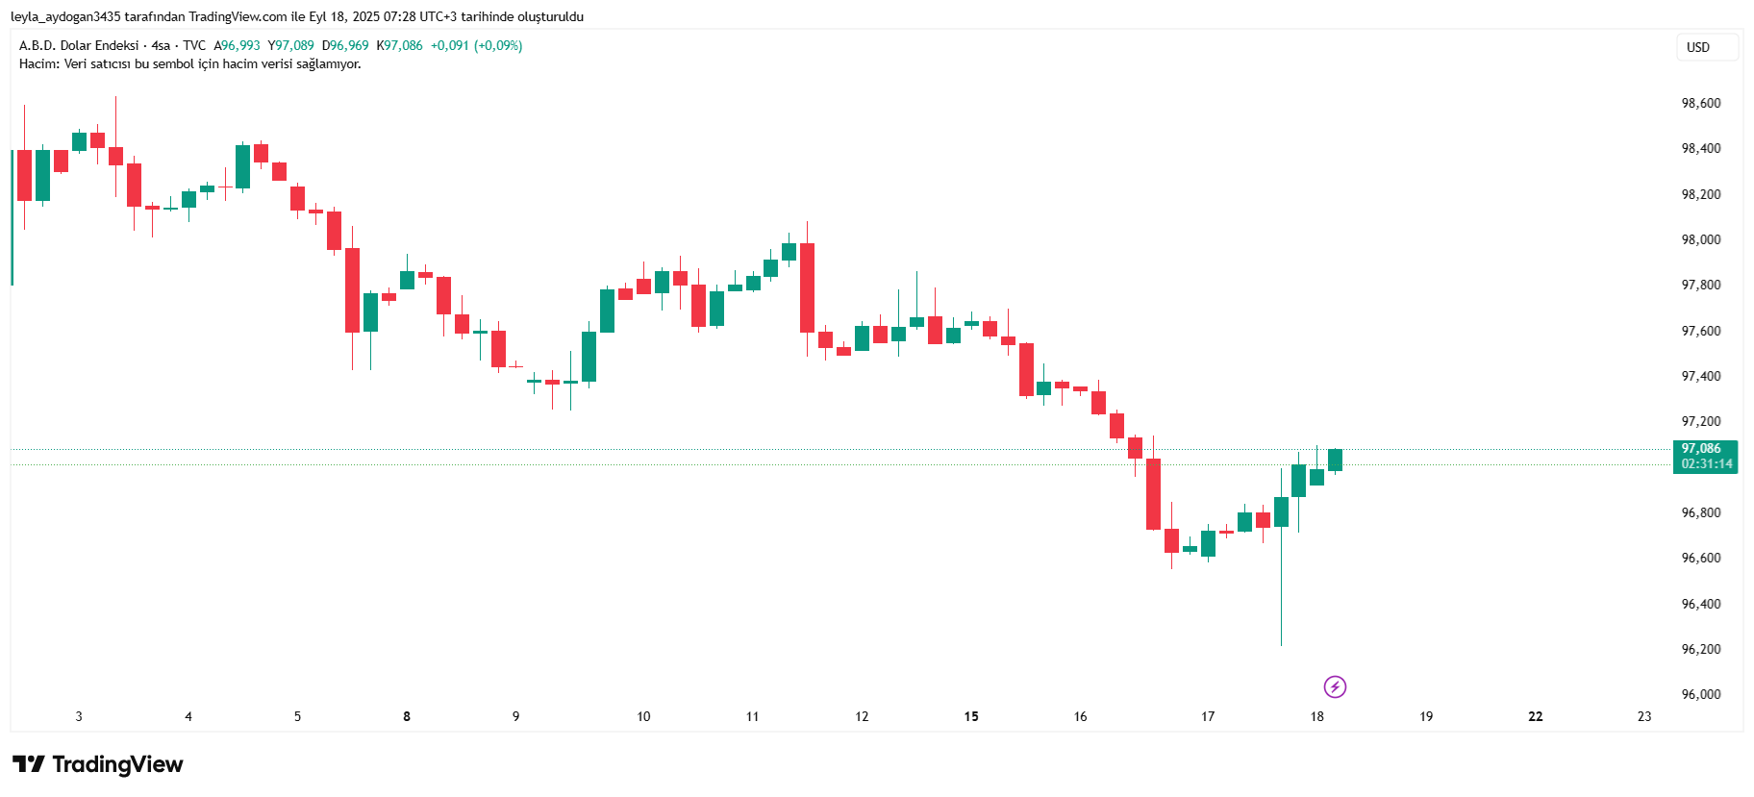Click the leyla_aydogan3435 attribution text
The width and height of the screenshot is (1754, 797).
(65, 16)
